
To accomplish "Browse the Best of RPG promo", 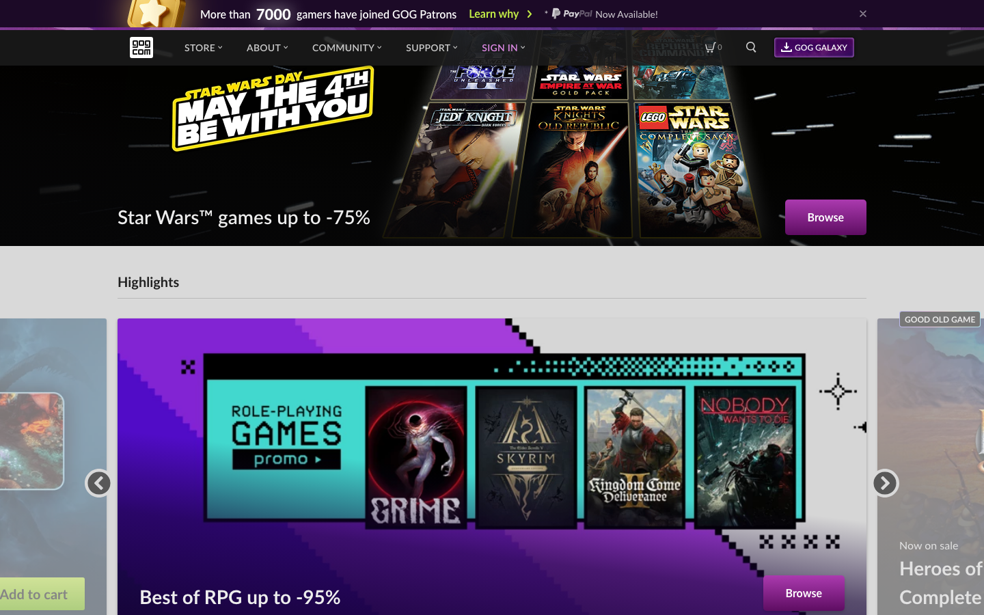I will 804,593.
